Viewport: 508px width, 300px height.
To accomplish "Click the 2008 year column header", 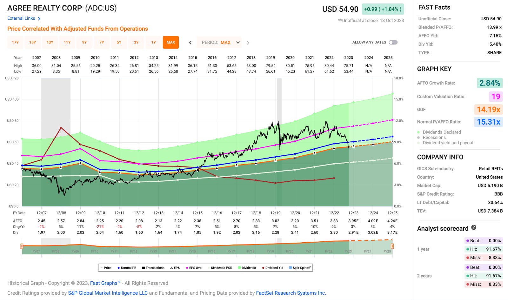I will (56, 58).
